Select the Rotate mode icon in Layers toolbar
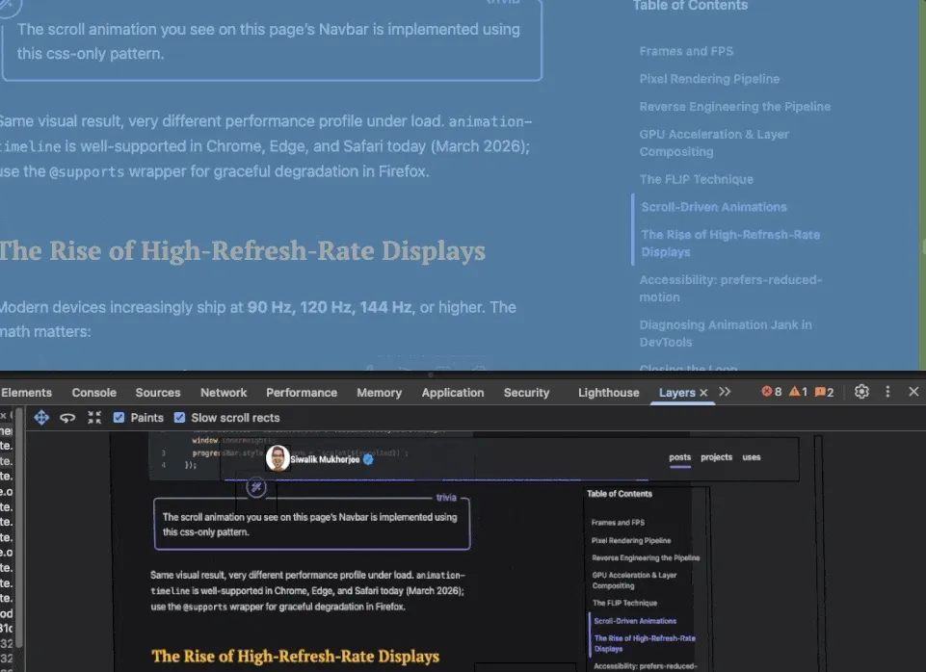 [x=66, y=417]
